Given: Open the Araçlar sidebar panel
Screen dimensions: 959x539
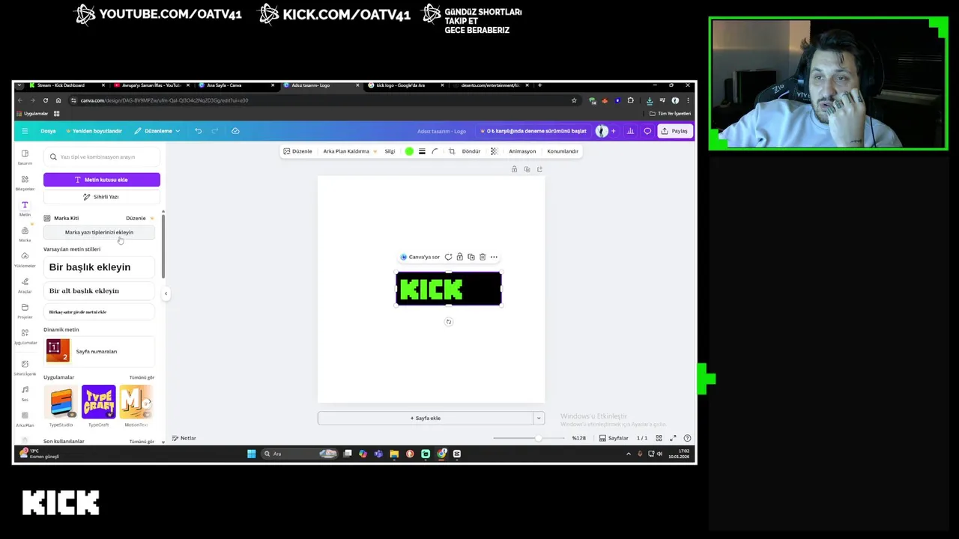Looking at the screenshot, I should point(25,285).
